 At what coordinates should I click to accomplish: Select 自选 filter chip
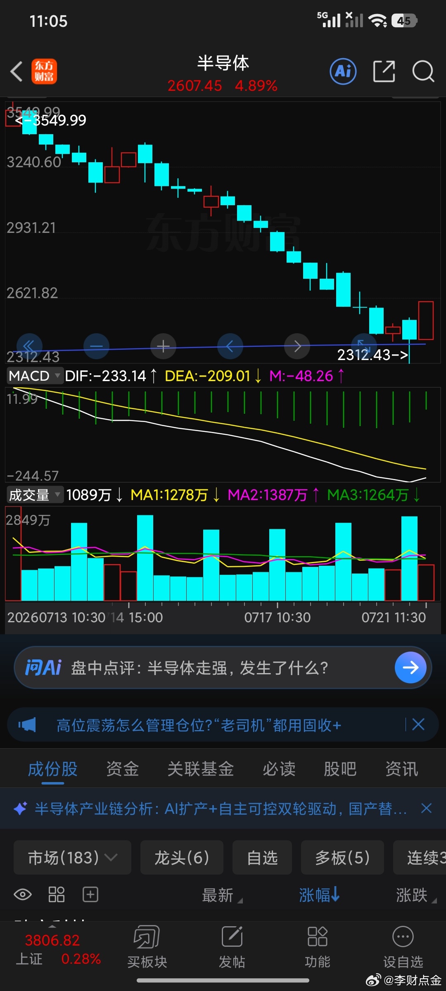(x=262, y=858)
